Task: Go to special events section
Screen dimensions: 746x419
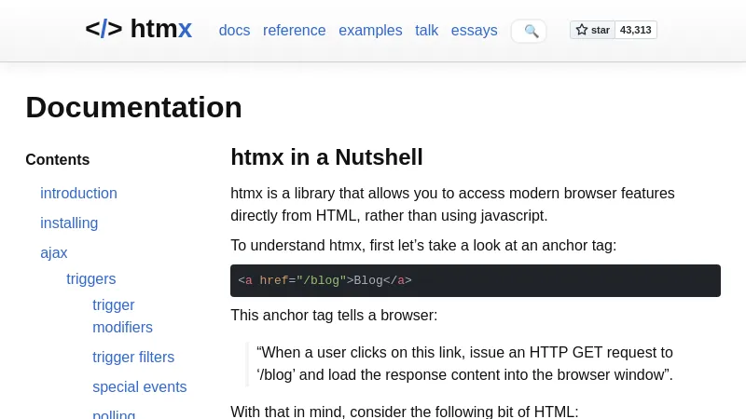Action: point(139,387)
